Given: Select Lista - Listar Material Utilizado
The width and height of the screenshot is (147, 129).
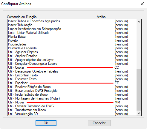Looking at the screenshot, I should pyautogui.click(x=72, y=33).
